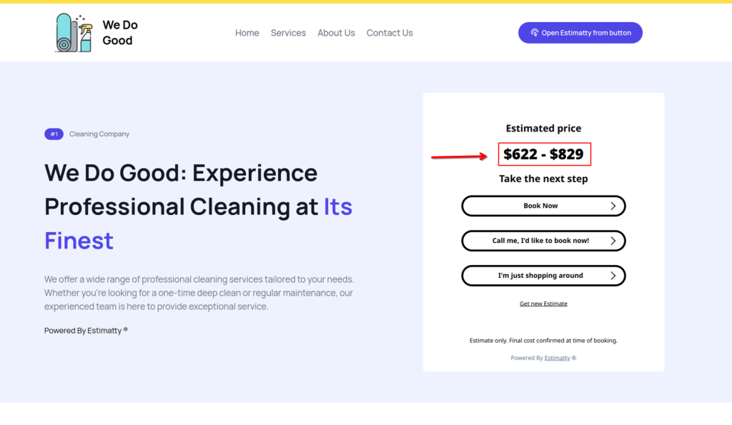
Task: Click the #1 badge
Action: pyautogui.click(x=54, y=134)
